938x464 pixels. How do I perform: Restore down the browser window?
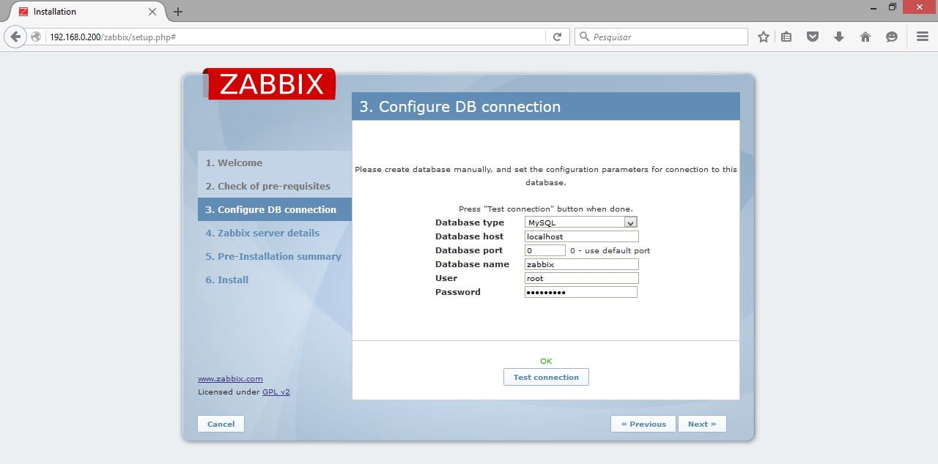click(x=892, y=7)
